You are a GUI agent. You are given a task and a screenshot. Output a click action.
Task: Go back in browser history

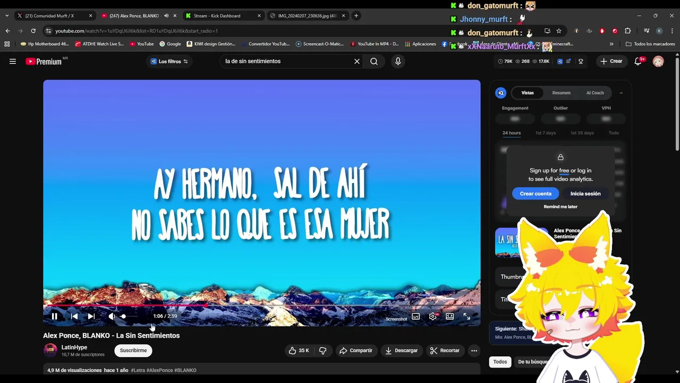[x=7, y=31]
